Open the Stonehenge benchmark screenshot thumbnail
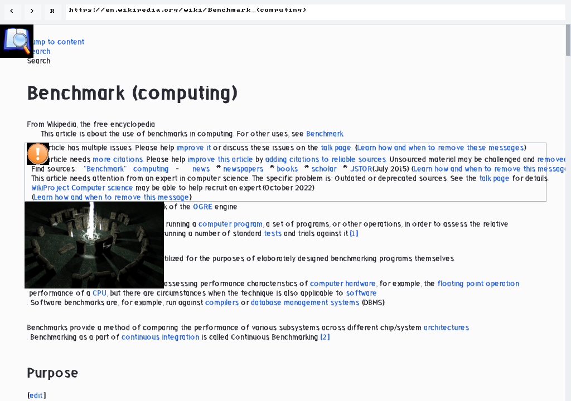This screenshot has width=571, height=401. (94, 244)
